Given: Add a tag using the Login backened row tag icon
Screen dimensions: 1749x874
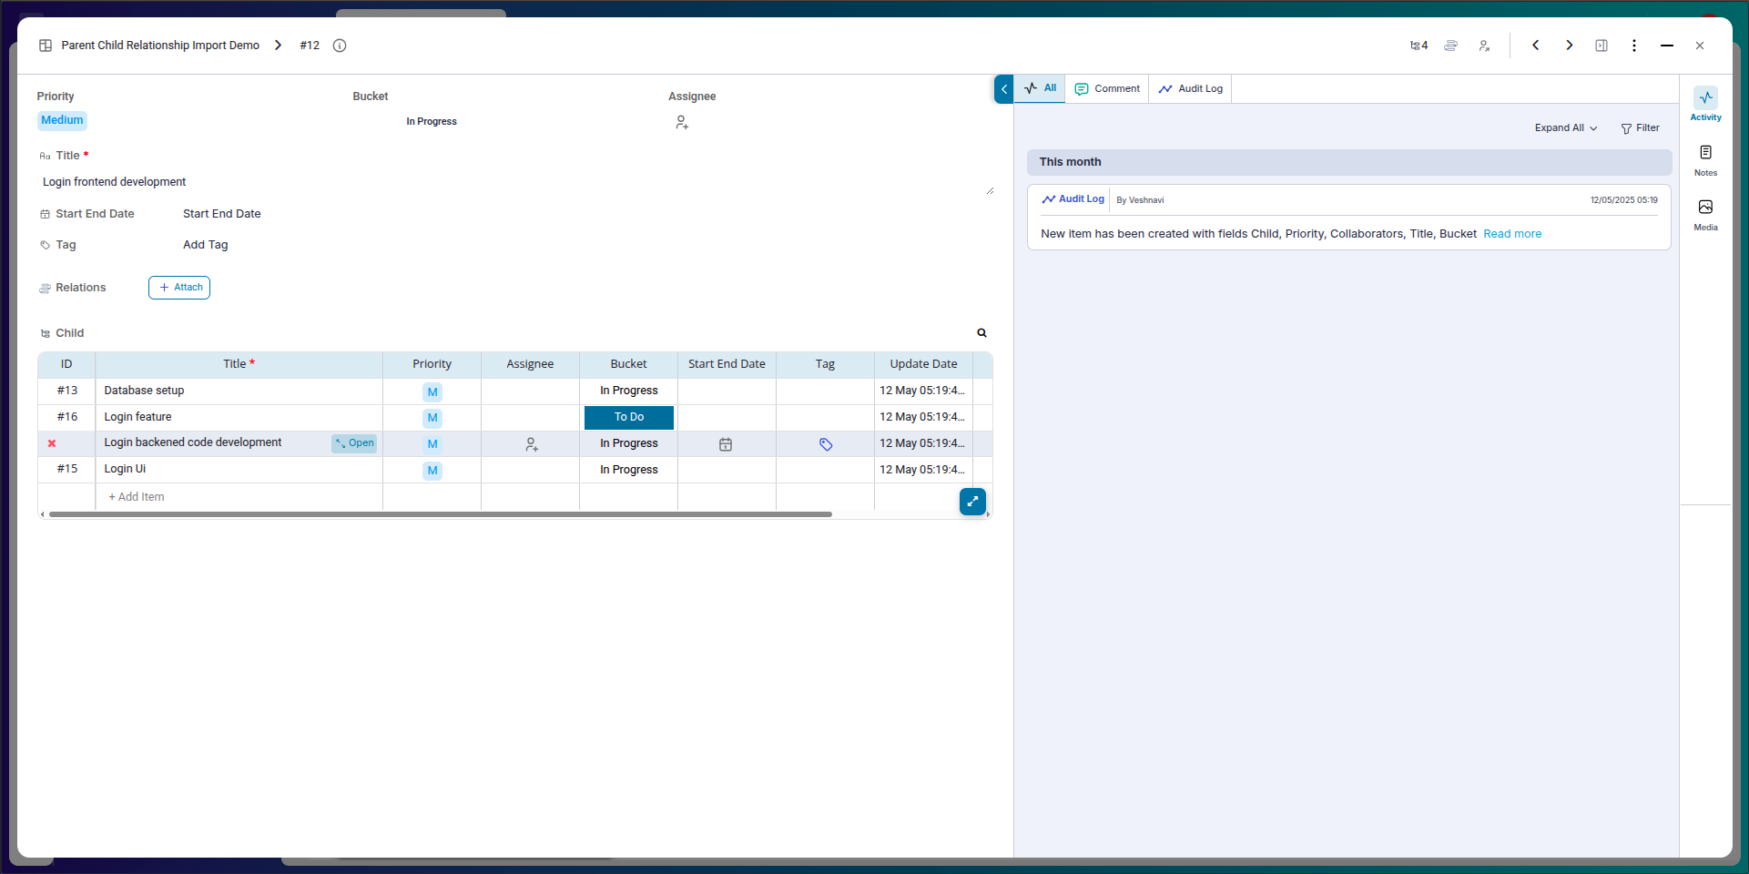Looking at the screenshot, I should 826,444.
